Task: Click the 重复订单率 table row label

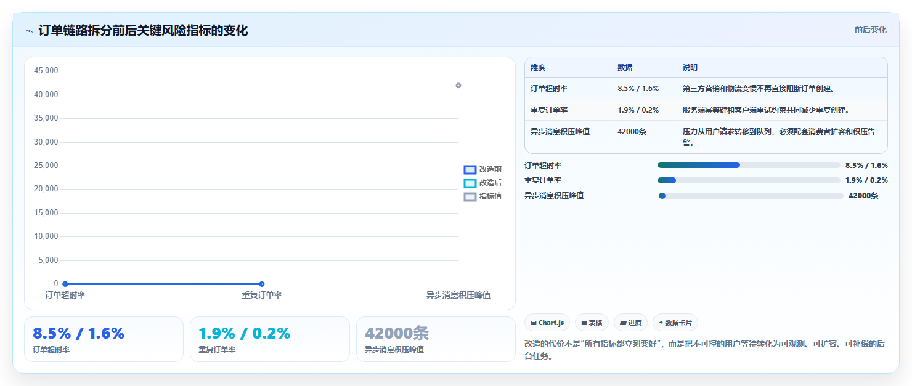Action: (549, 110)
